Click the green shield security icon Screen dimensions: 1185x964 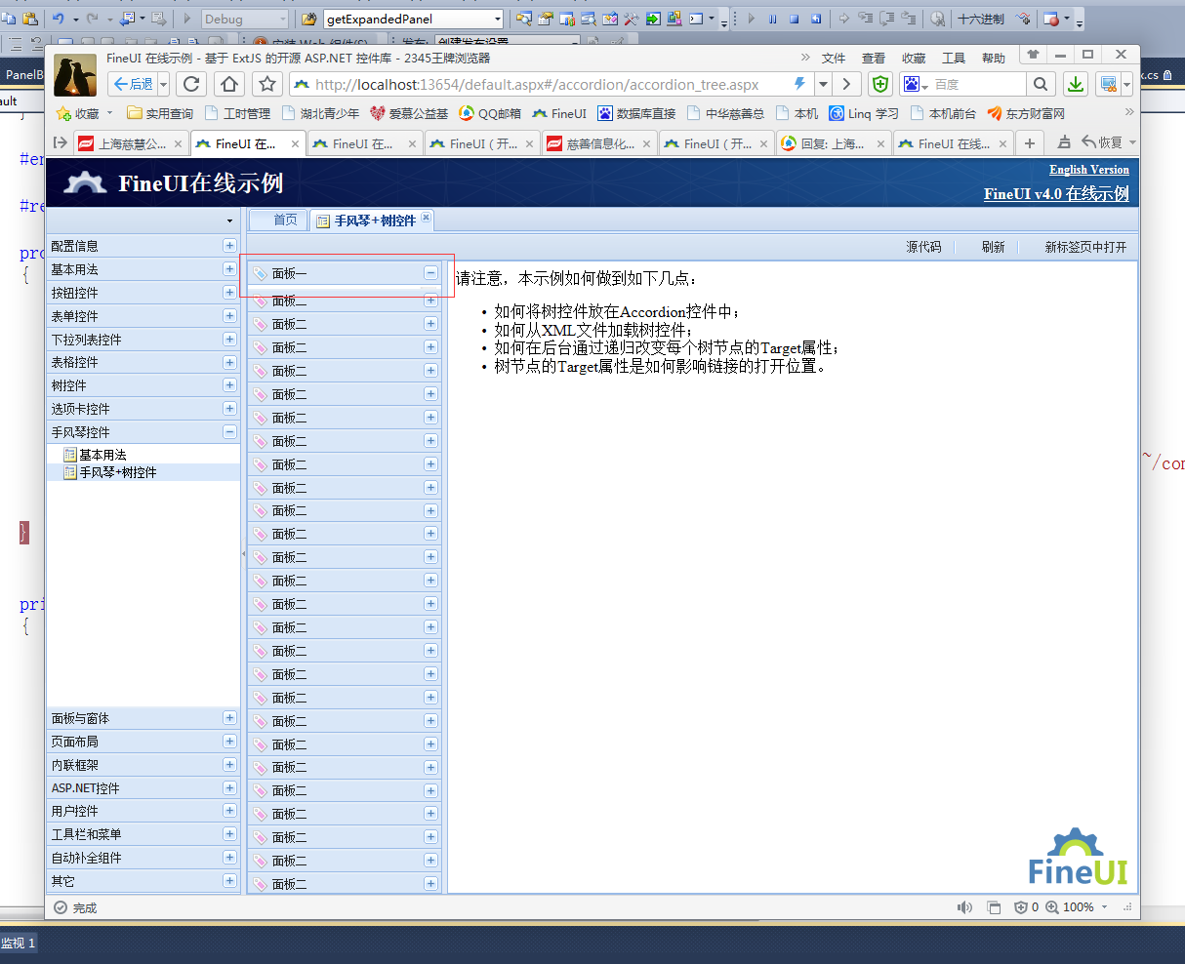click(880, 84)
